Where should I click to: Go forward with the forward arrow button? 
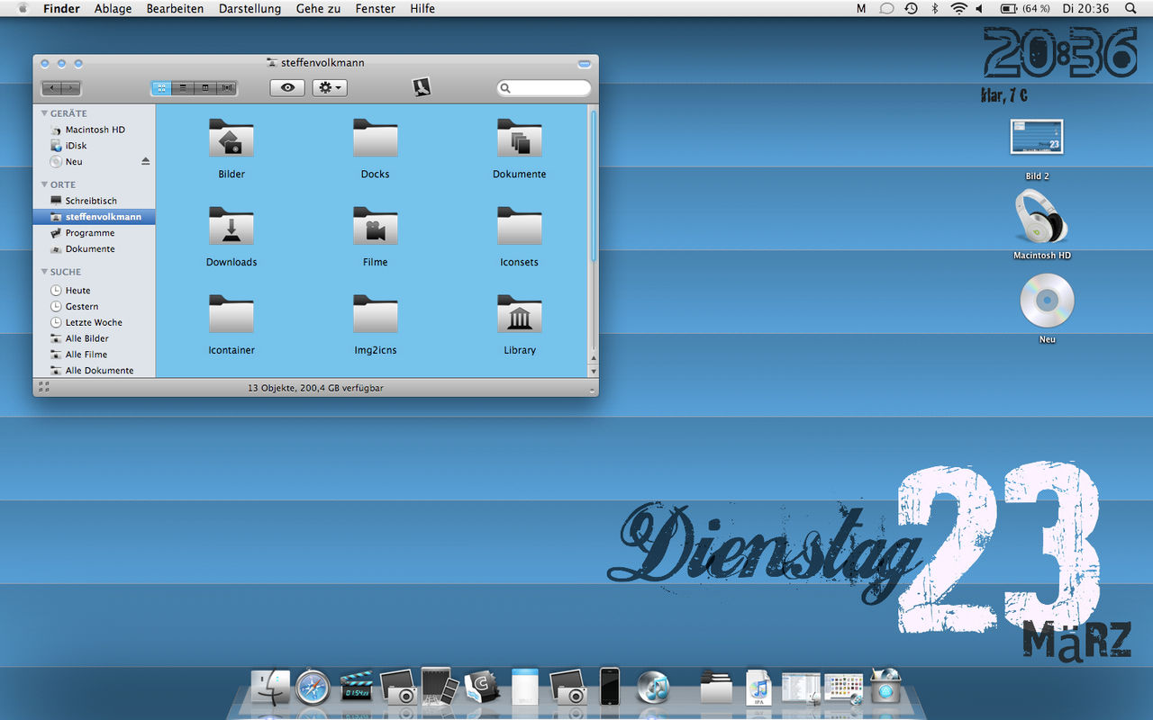click(x=71, y=88)
